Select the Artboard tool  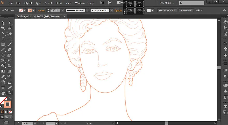tap(3, 87)
